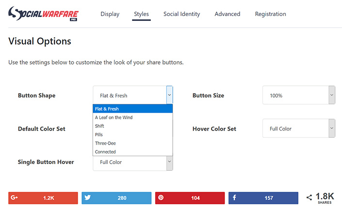
Task: Choose Flat & Fresh option in list
Action: (x=132, y=109)
